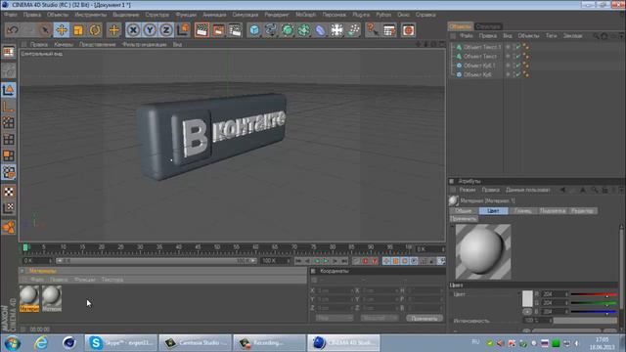Image resolution: width=626 pixels, height=352 pixels.
Task: Adjust the red R color slider
Action: point(594,294)
